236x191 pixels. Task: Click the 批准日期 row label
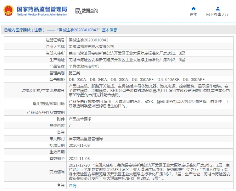point(57,146)
